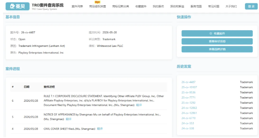259x138 pixels.
Task: Click date 2026/05/28 in entry 5 row
Action: pos(31,117)
